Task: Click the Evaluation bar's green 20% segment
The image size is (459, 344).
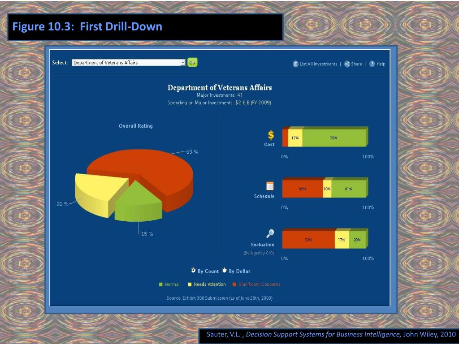Action: tap(357, 240)
